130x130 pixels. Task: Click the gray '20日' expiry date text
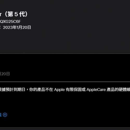[5, 74]
